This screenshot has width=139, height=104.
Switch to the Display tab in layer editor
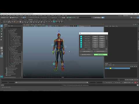coord(107,64)
